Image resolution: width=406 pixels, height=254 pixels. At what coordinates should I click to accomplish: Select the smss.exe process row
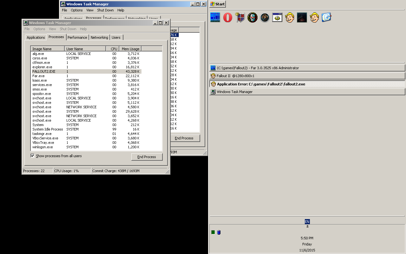point(86,89)
